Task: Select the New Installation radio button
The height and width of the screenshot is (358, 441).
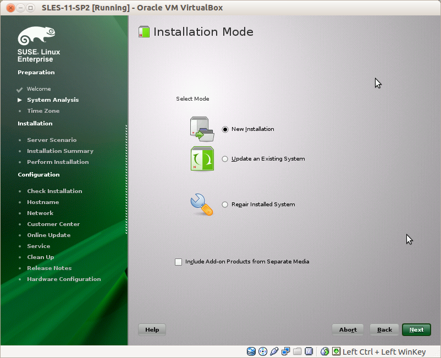Action: 225,129
